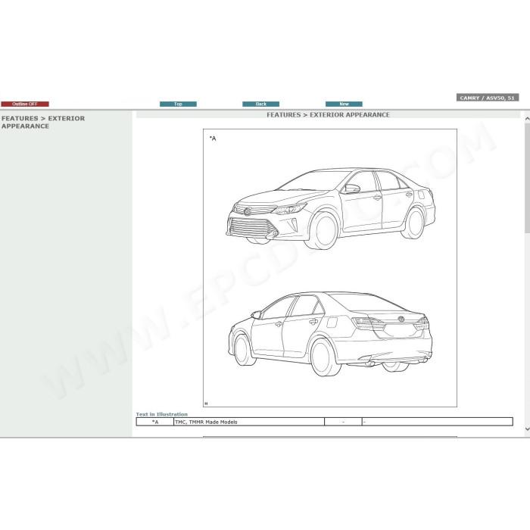The image size is (530, 530).
Task: Select the CAMRY / ASV50, 51 label
Action: point(488,98)
